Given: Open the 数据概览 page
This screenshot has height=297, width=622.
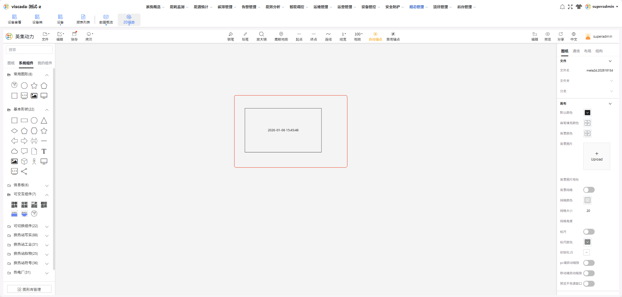Looking at the screenshot, I should (x=106, y=19).
